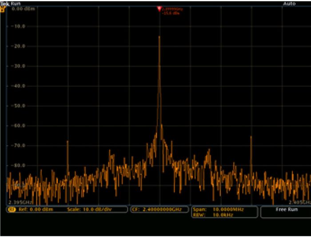Click the Span 10.0000MHz value
311x237 pixels.
point(228,209)
